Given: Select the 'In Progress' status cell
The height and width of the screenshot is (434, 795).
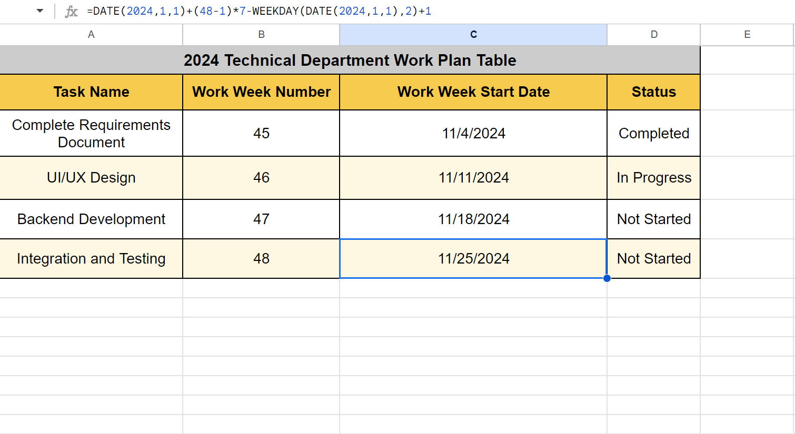Looking at the screenshot, I should pos(654,178).
